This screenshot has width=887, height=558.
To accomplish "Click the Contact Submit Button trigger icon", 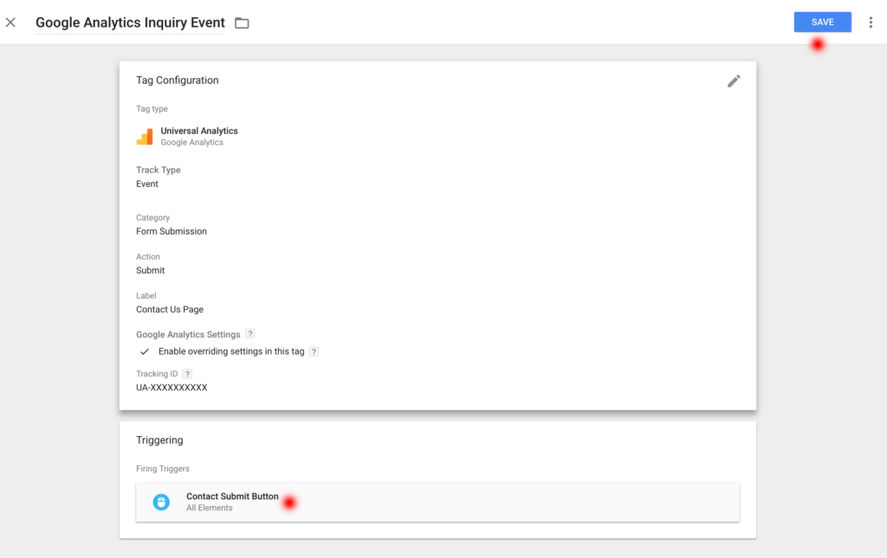I will pyautogui.click(x=161, y=502).
